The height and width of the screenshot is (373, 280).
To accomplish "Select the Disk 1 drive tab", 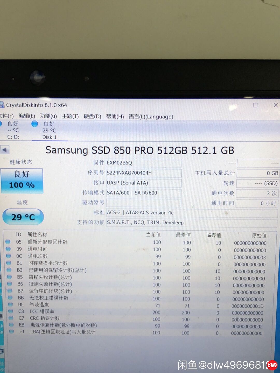I will [49, 131].
